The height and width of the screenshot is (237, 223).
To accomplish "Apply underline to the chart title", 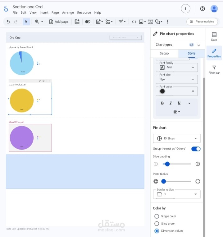I will click(179, 103).
